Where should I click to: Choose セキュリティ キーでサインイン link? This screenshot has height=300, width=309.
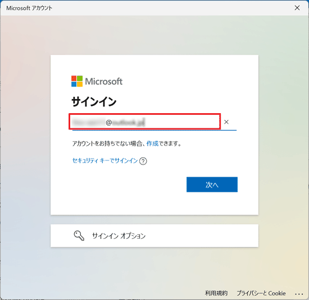click(105, 160)
